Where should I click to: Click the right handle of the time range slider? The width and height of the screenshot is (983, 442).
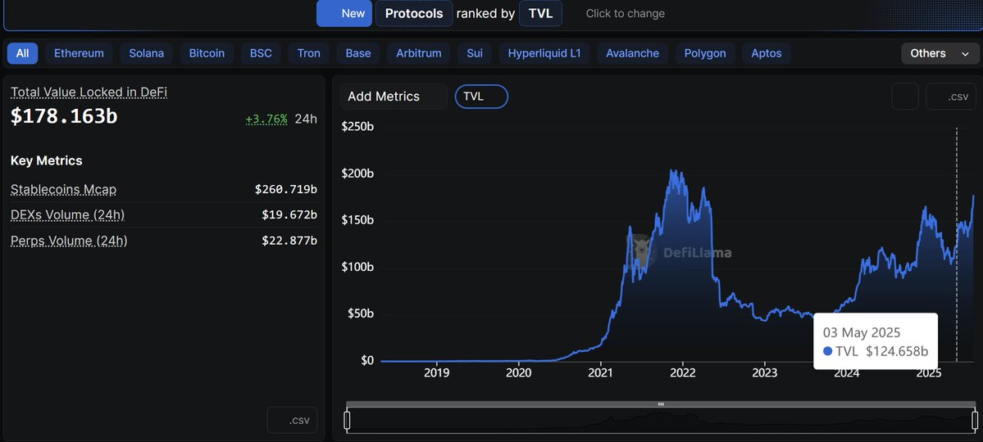[975, 419]
